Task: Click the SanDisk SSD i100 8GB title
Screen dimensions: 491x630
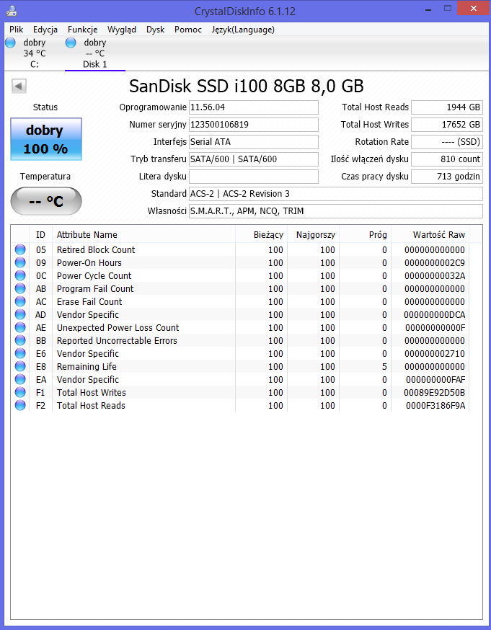Action: 247,86
